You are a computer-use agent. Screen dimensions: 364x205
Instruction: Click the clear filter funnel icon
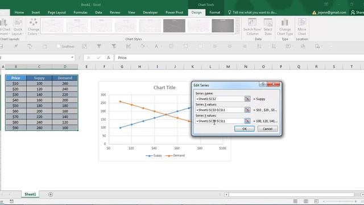click(114, 46)
